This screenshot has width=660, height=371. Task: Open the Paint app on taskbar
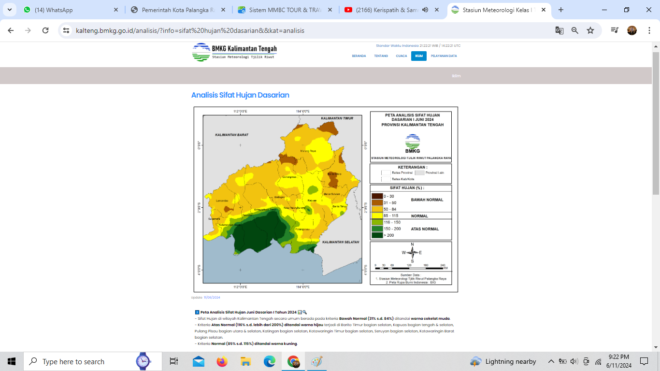[x=316, y=361]
